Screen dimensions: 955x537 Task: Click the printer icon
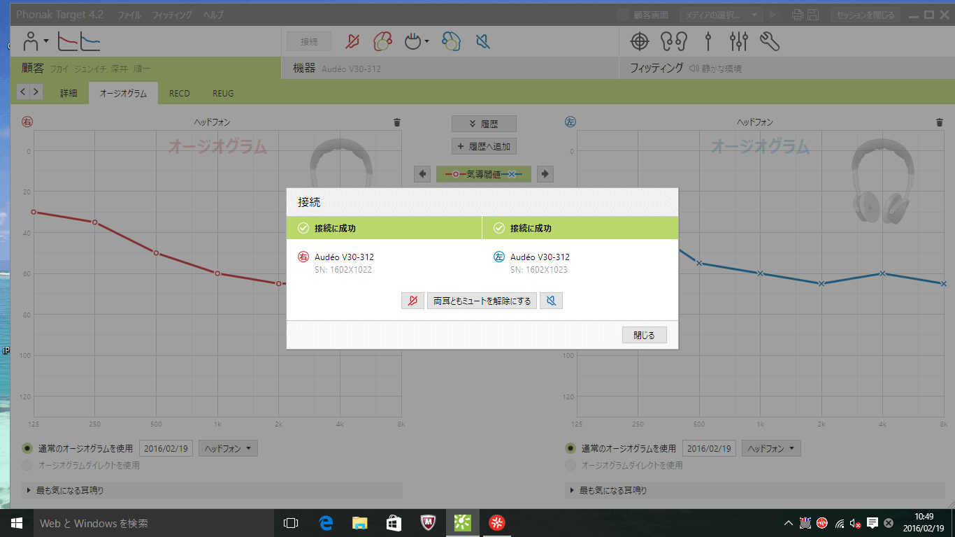pos(798,15)
